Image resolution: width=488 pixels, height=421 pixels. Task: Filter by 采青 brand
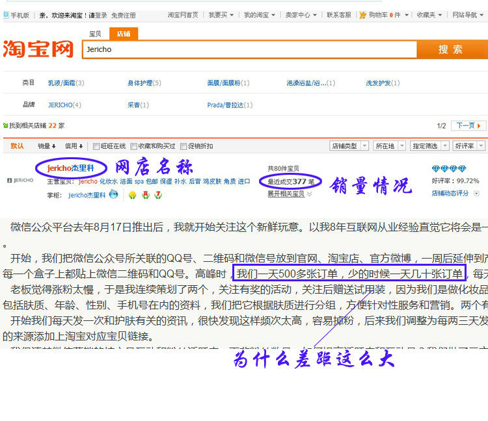(x=138, y=105)
